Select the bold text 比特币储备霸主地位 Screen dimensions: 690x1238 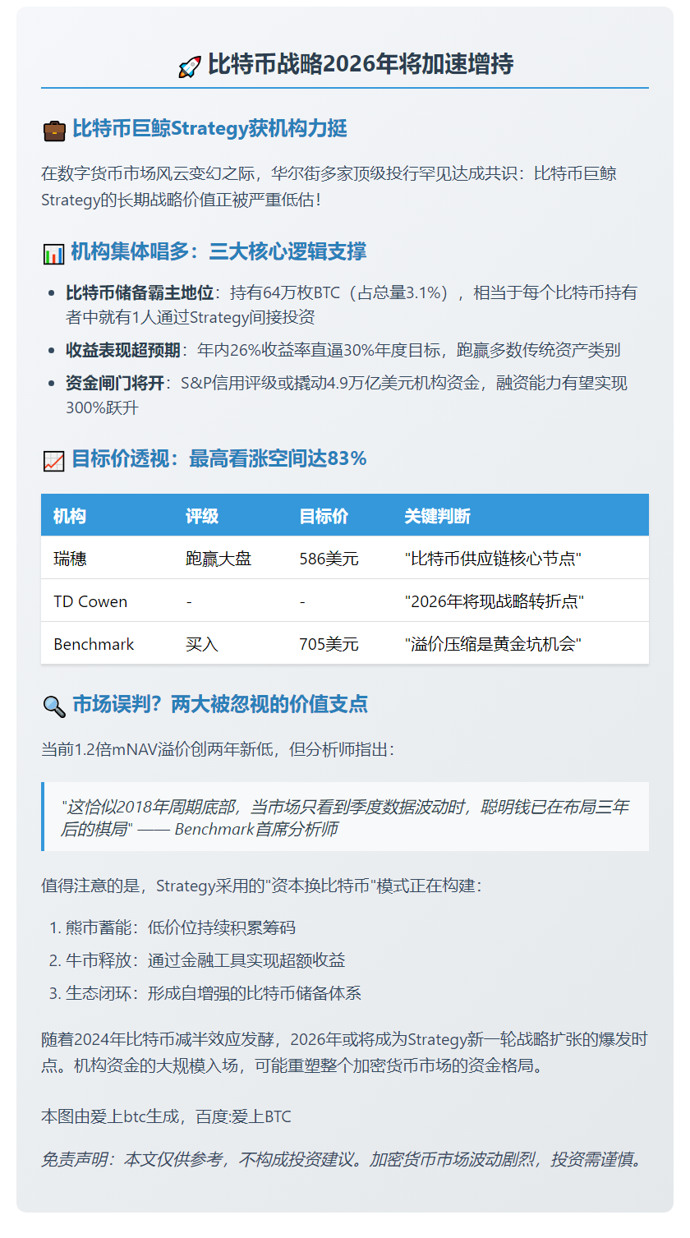point(140,293)
